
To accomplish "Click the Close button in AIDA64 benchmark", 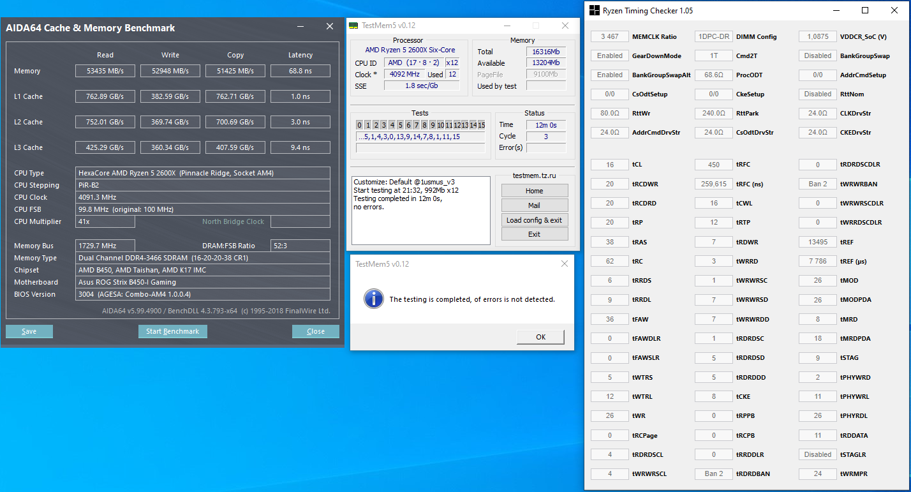I will [x=316, y=331].
